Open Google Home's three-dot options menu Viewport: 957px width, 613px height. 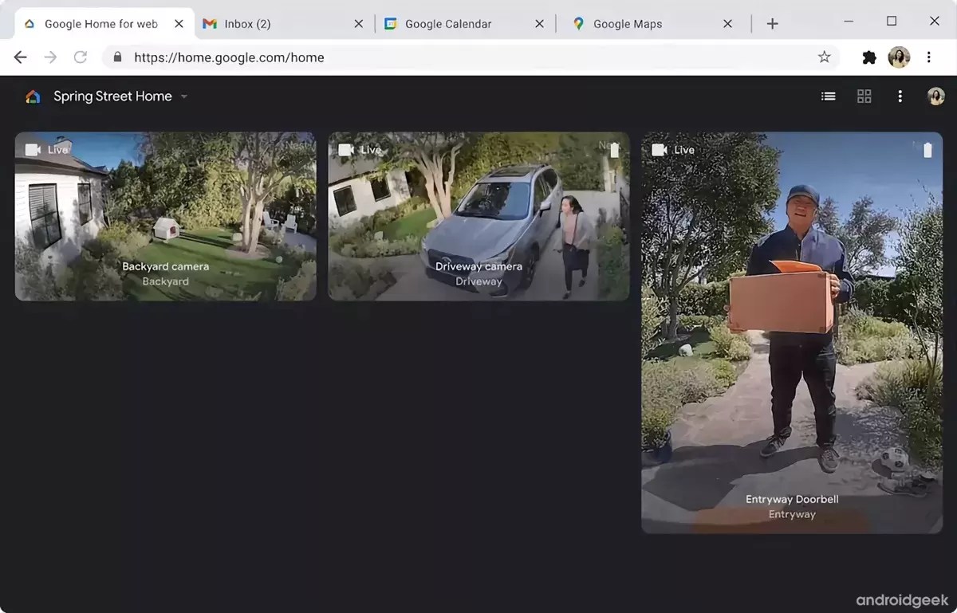[x=900, y=96]
